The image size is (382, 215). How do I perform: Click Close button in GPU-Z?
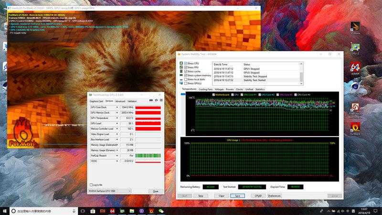click(x=156, y=192)
